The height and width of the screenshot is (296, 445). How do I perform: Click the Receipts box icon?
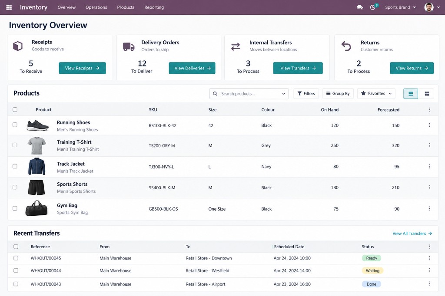point(18,46)
